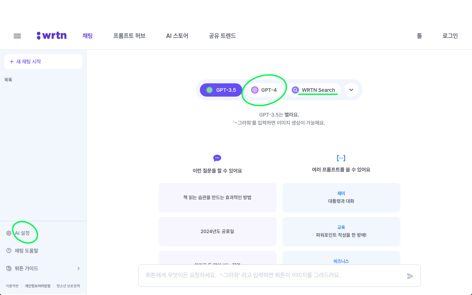This screenshot has width=472, height=295.
Task: Open the 교육 파워포인트 작성 prompt card
Action: click(x=341, y=232)
